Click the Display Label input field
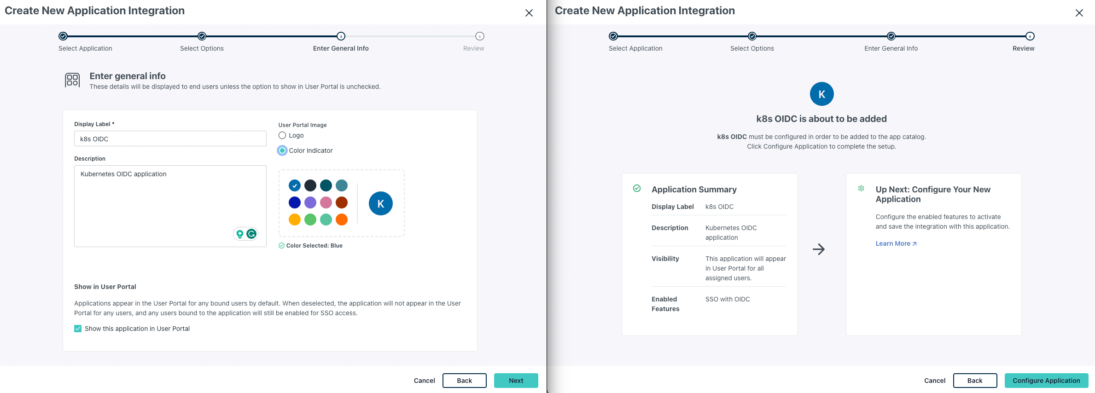The image size is (1095, 393). coord(170,139)
